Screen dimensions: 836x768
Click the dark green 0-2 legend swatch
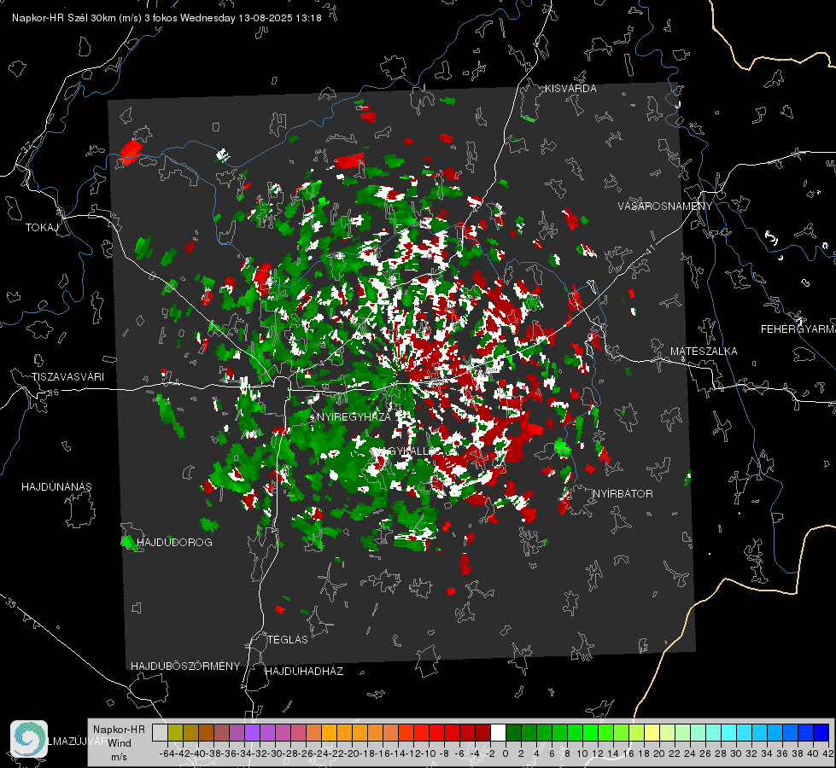tap(513, 733)
